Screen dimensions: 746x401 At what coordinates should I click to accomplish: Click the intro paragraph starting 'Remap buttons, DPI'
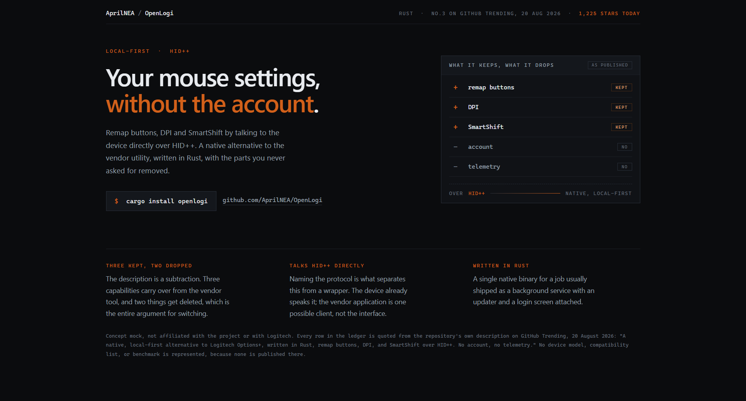[196, 152]
